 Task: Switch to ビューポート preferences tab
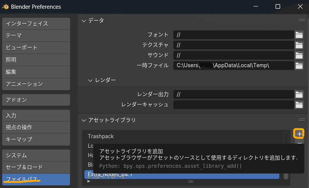pos(36,47)
